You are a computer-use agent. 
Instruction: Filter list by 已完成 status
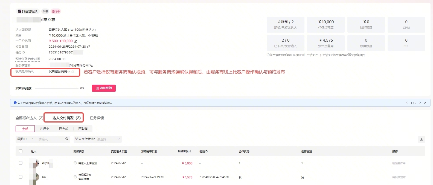pyautogui.click(x=63, y=129)
